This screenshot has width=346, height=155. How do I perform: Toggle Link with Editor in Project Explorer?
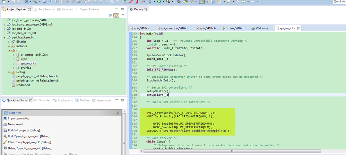pos(116,16)
